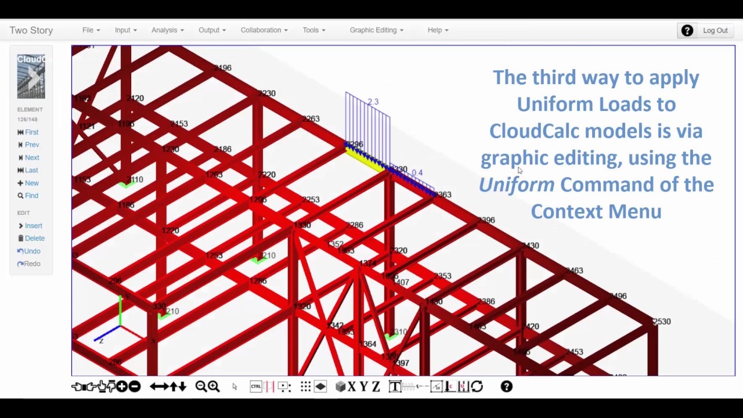Go to the Next element

(28, 157)
